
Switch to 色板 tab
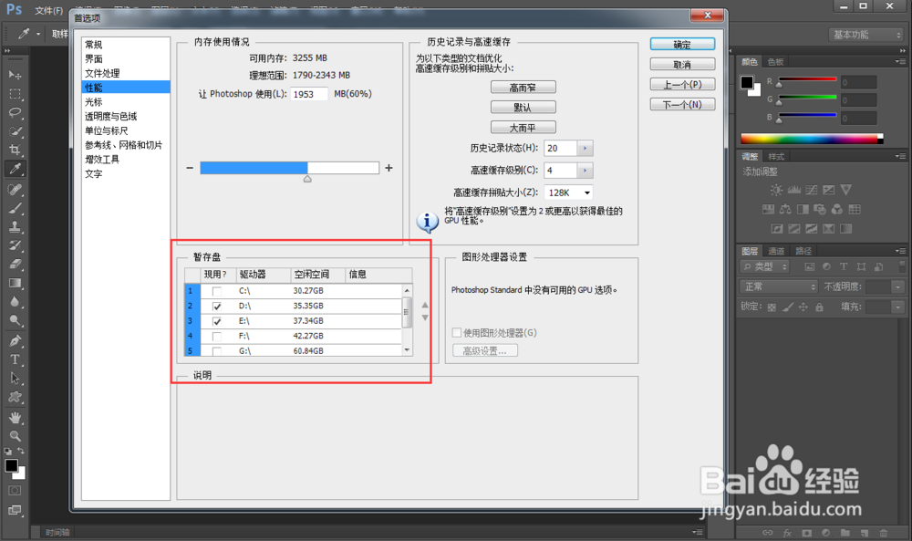click(x=775, y=62)
